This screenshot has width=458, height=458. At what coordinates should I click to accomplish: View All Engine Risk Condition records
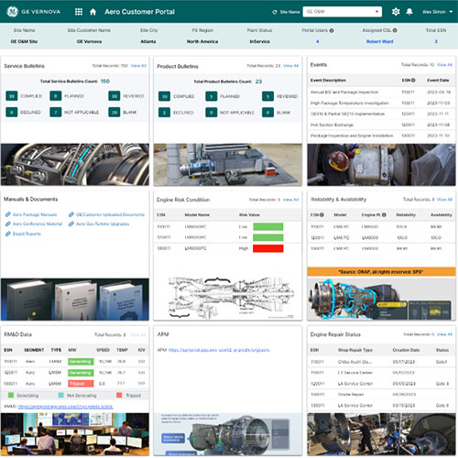[x=290, y=200]
